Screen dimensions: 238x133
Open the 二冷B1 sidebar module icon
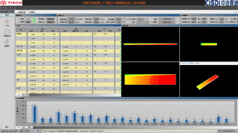click(x=7, y=22)
